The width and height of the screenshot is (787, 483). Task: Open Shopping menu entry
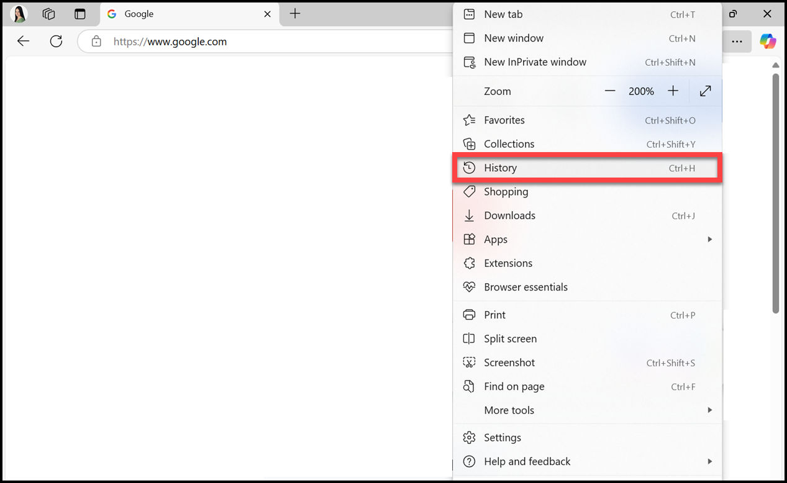pyautogui.click(x=588, y=192)
